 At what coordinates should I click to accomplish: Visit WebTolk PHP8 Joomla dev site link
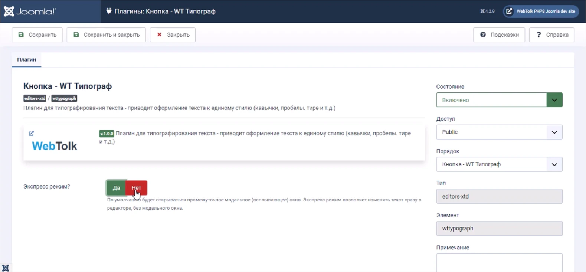click(x=541, y=11)
